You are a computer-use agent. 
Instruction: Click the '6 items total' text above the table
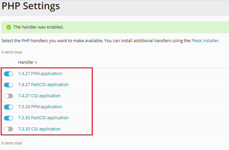click(x=12, y=52)
